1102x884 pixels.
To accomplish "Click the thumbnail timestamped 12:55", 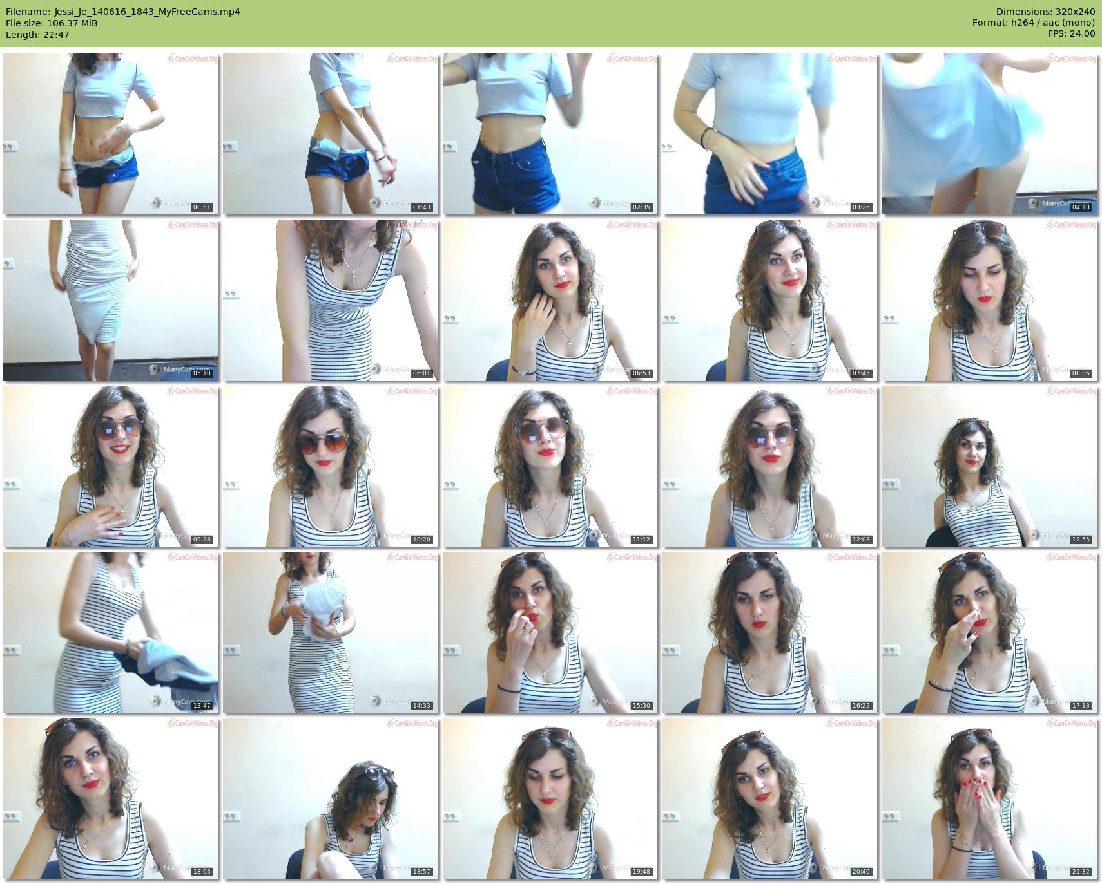I will [990, 466].
